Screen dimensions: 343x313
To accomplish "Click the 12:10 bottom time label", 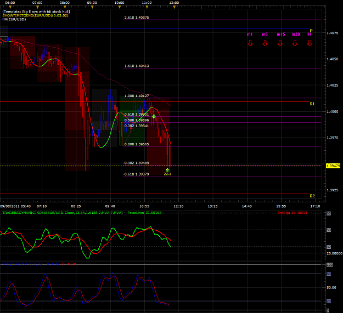I will click(178, 206).
